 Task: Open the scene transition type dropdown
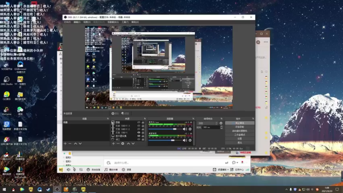coord(208,123)
